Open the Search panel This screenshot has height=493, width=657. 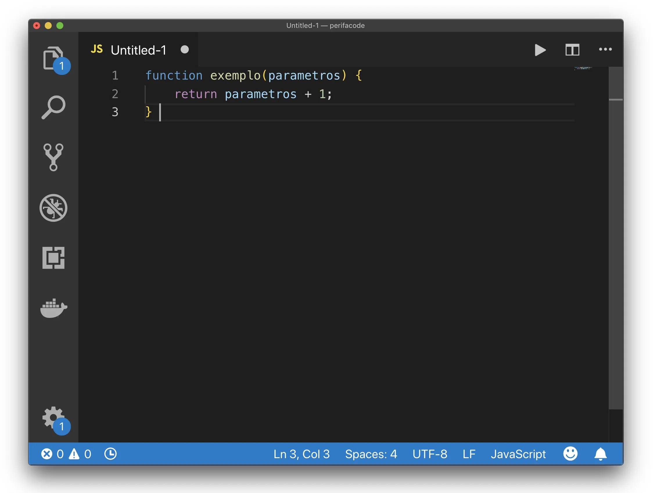(54, 107)
